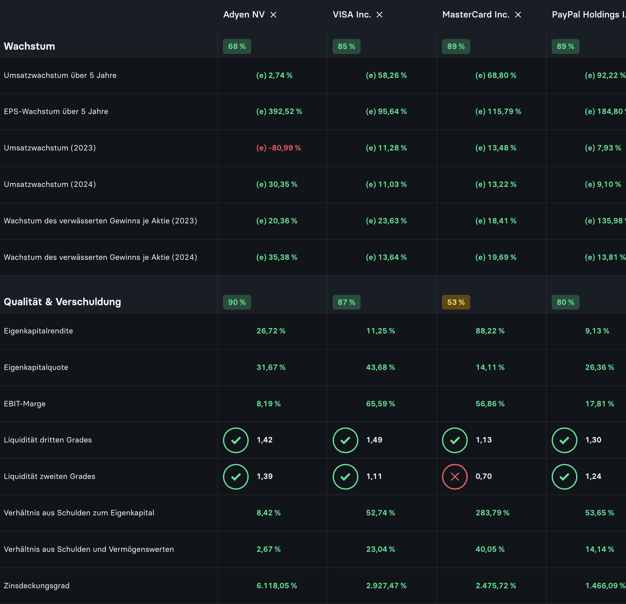The width and height of the screenshot is (626, 604).
Task: Click MasterCard's 283,79 % debt-to-equity value
Action: pos(493,513)
